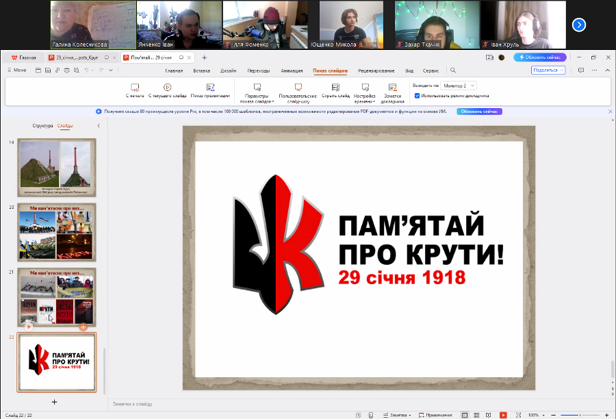Click the open file toolbar icon
Image resolution: width=616 pixels, height=419 pixels.
tap(38, 71)
